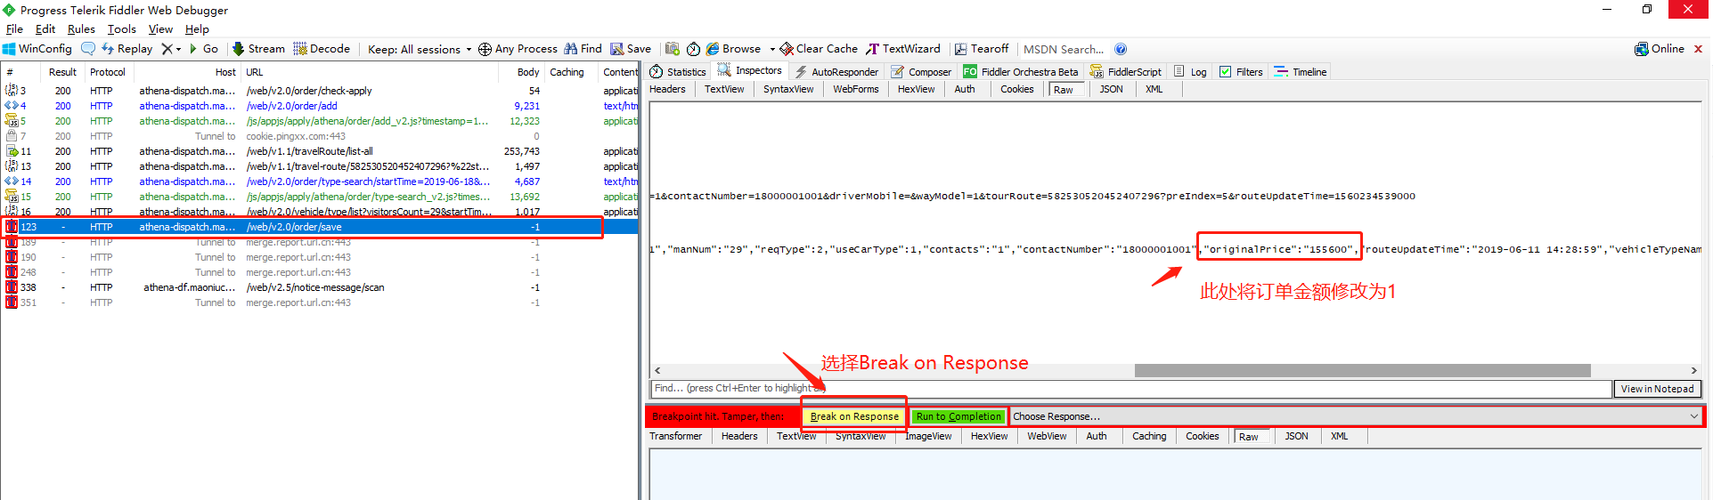Open the Choose Response dropdown
The height and width of the screenshot is (500, 1713).
1357,416
